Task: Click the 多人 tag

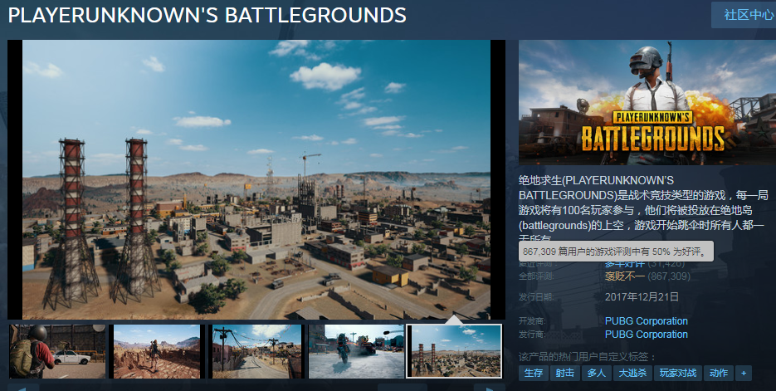Action: point(597,374)
